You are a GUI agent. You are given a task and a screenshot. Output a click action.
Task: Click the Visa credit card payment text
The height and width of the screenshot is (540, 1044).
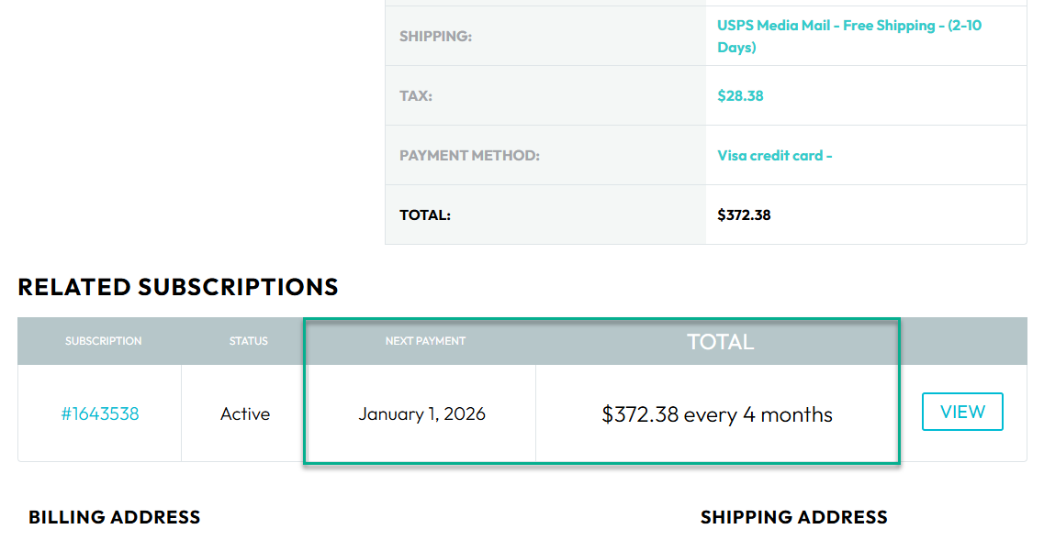coord(774,155)
